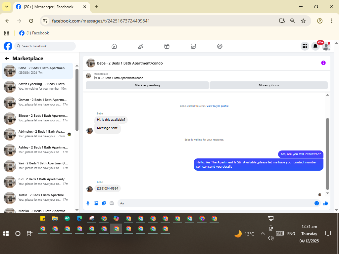
Task: Open the Facebook Home icon
Action: pyautogui.click(x=114, y=46)
